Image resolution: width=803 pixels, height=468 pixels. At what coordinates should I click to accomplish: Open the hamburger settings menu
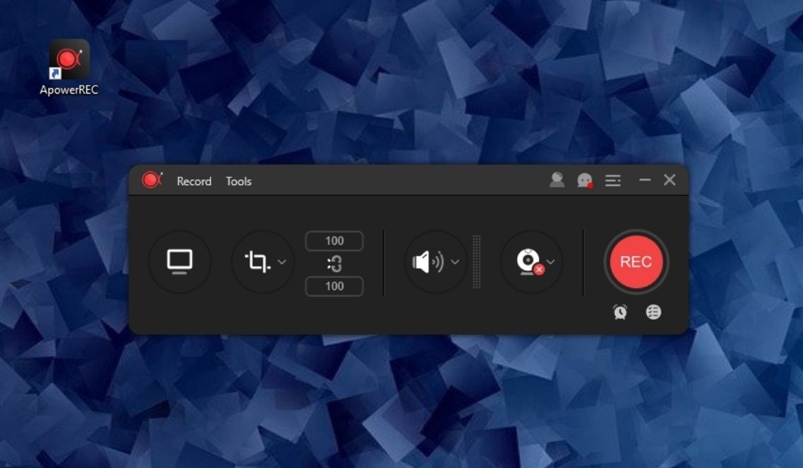click(x=613, y=181)
